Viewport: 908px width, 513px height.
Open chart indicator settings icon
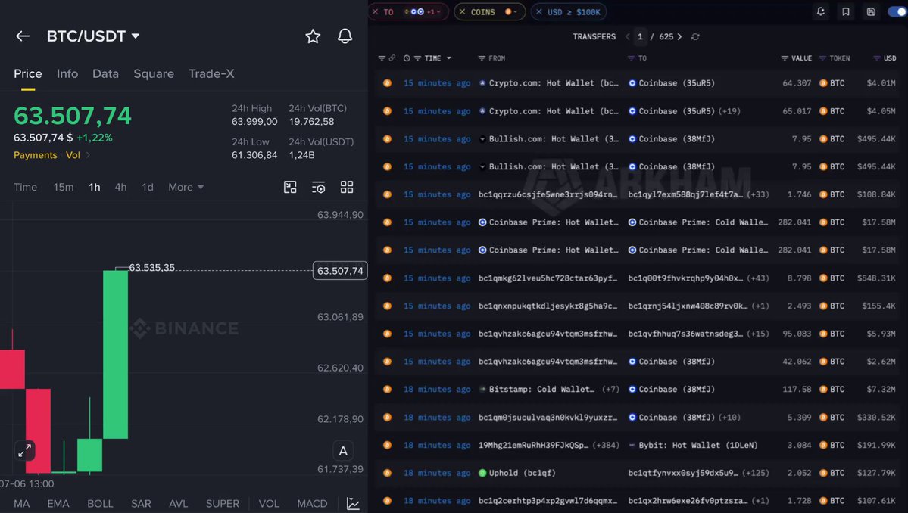[x=319, y=188]
